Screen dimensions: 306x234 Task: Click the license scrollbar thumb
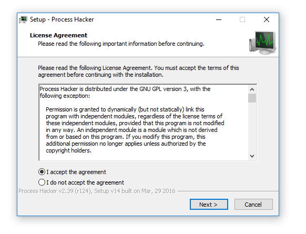[252, 98]
